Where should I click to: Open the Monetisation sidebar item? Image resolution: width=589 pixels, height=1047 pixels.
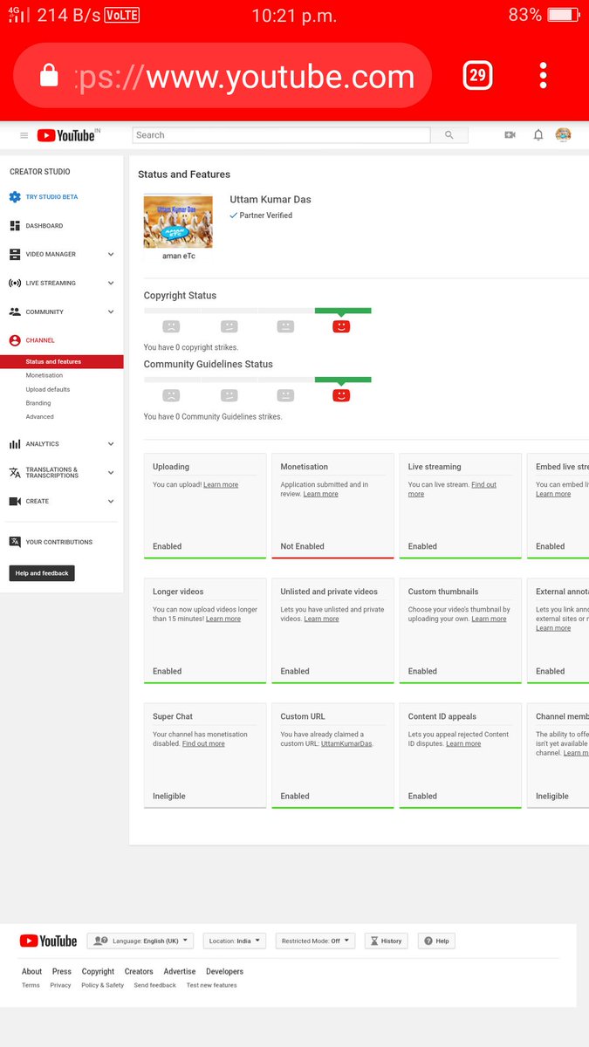click(x=45, y=375)
